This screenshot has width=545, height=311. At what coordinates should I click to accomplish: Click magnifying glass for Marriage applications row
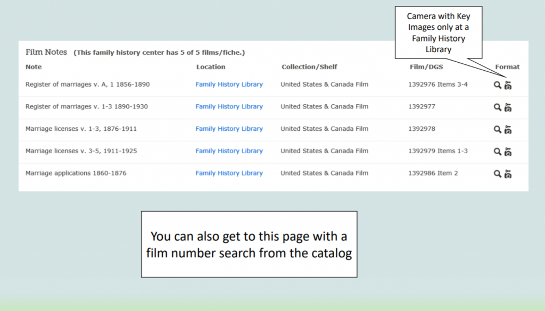point(498,174)
